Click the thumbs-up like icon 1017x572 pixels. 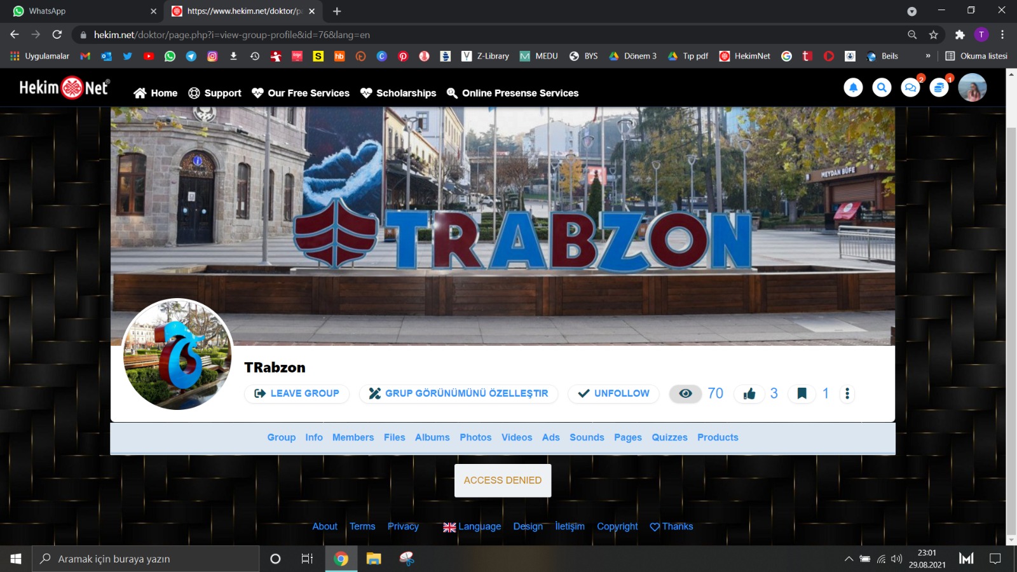(749, 394)
